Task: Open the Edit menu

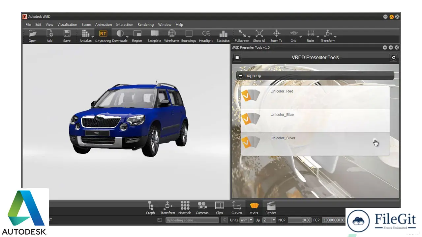Action: [39, 25]
